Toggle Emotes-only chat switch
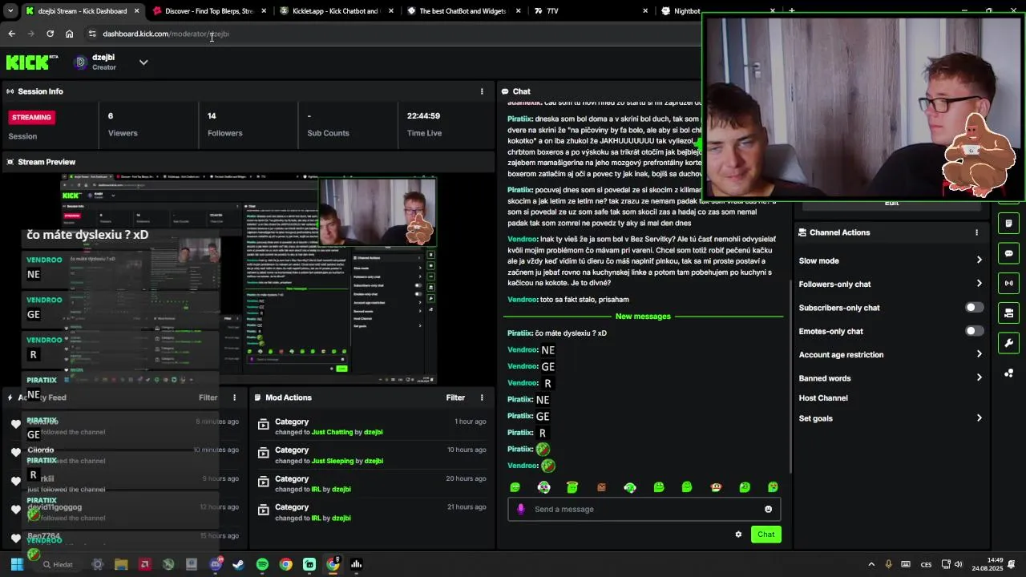Screen dimensions: 1026x577 point(974,331)
